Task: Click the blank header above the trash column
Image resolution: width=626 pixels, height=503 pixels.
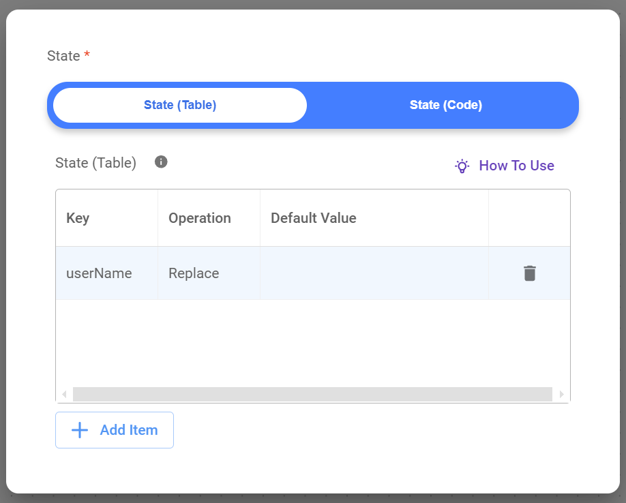Action: pos(529,218)
